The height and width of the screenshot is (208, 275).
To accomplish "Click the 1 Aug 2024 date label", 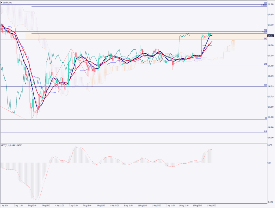I will [x=5, y=205].
